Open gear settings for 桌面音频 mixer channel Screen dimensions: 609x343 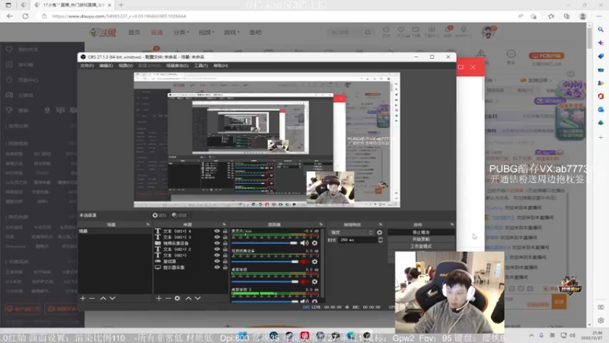coord(314,281)
